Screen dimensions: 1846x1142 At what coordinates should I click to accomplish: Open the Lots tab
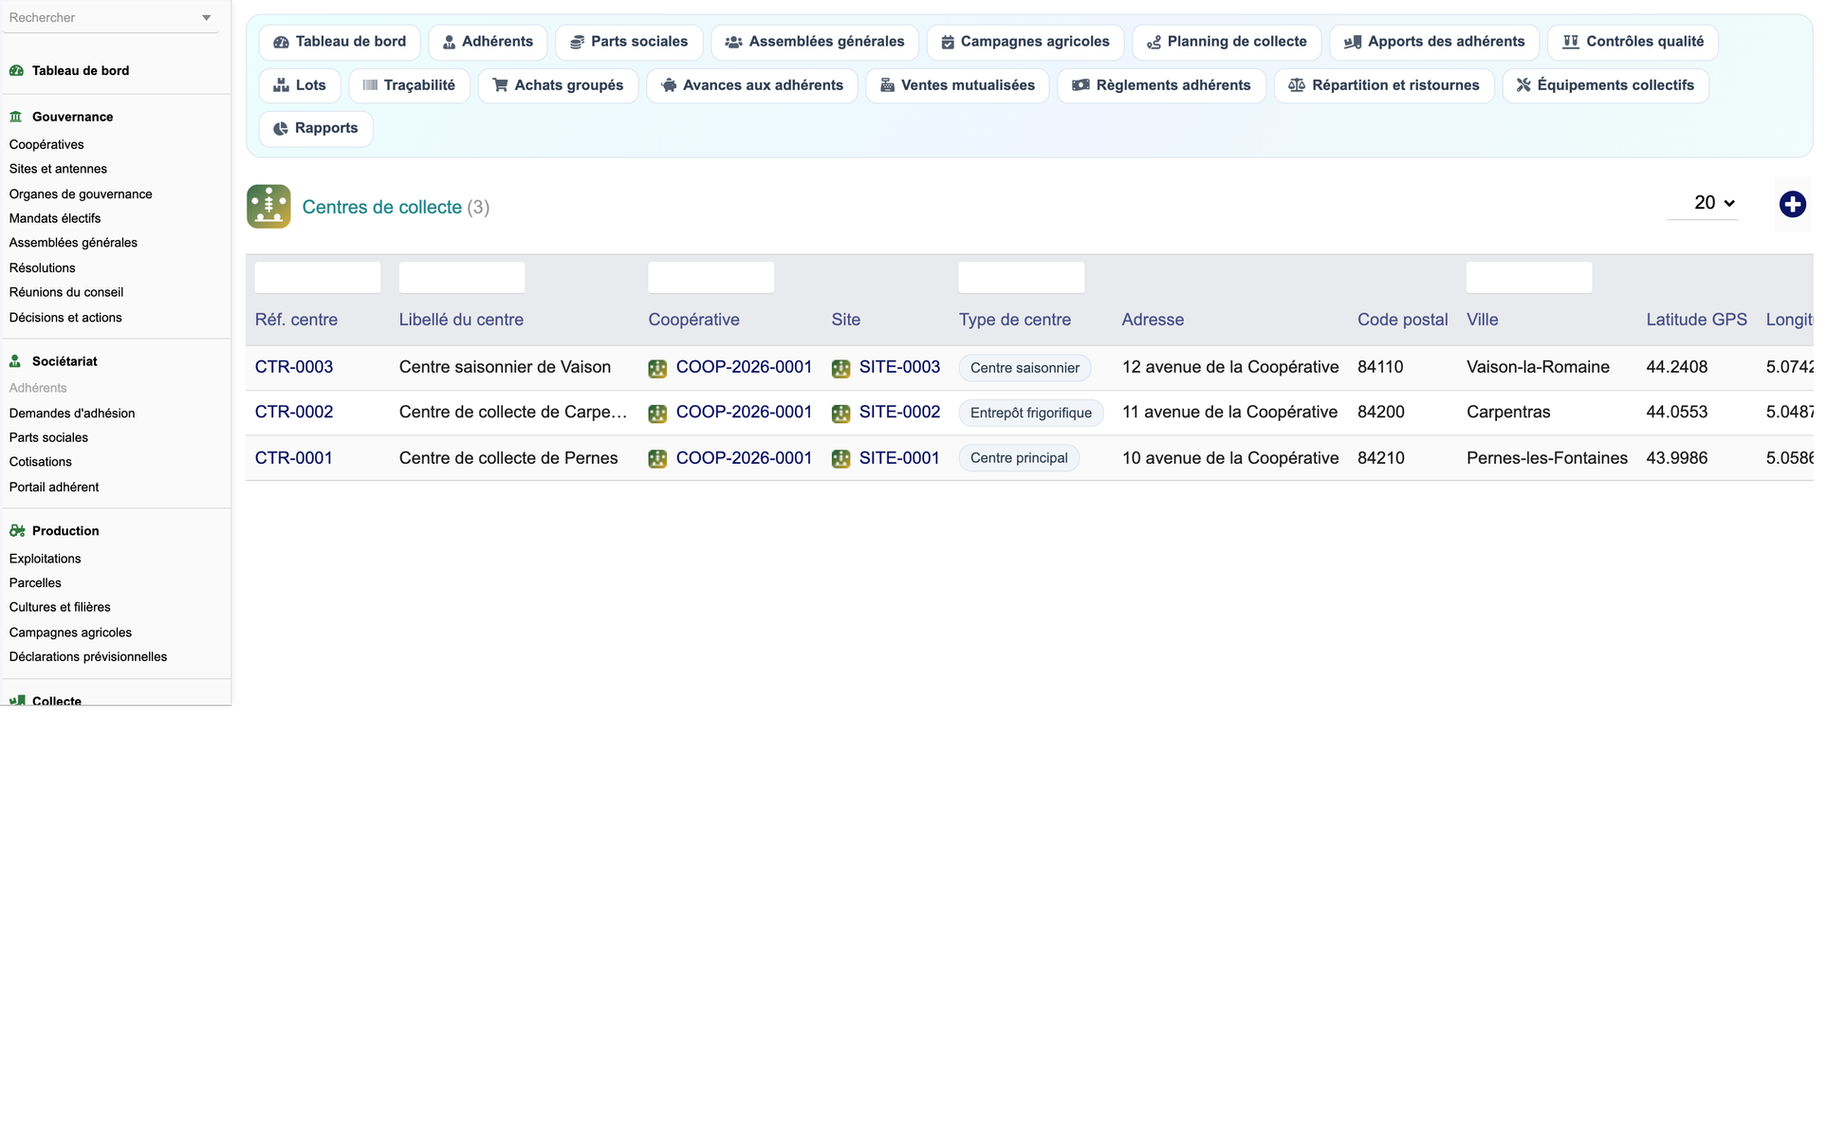pos(300,85)
